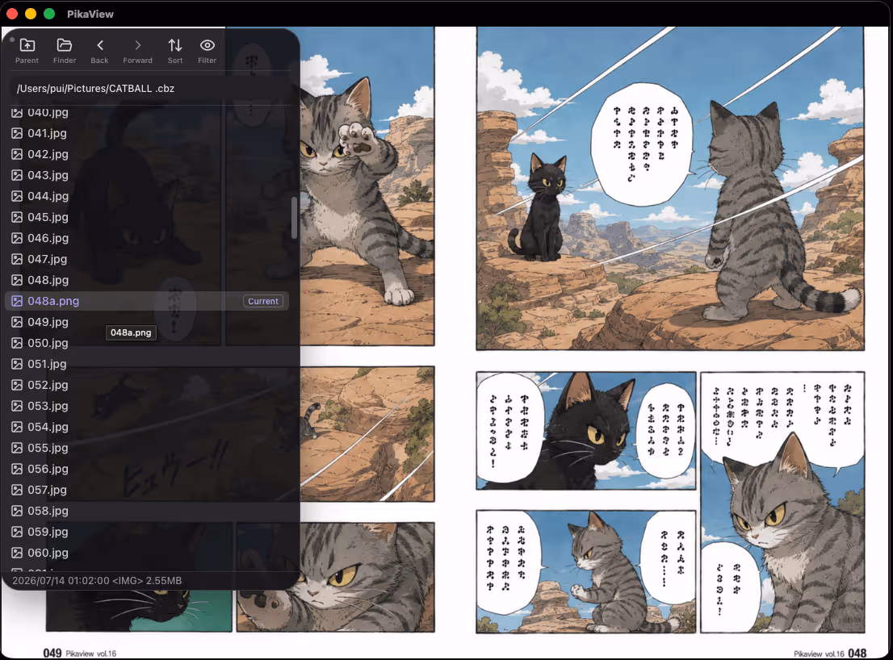Click the file list scrollbar thumb
The width and height of the screenshot is (893, 660).
coord(294,218)
